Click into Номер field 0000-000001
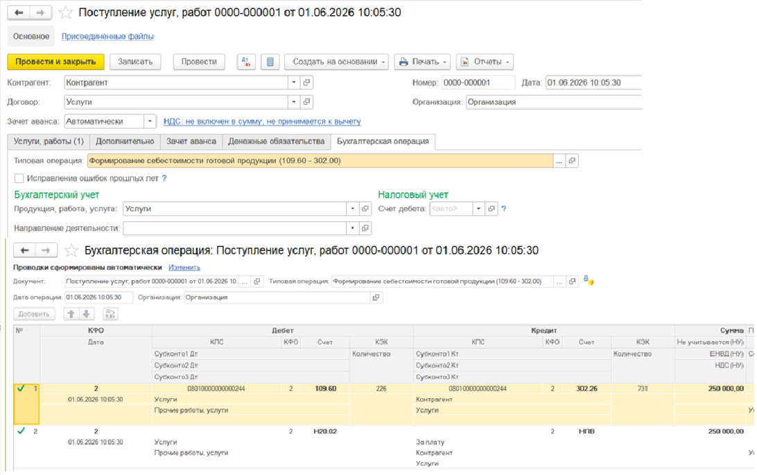 coord(478,83)
